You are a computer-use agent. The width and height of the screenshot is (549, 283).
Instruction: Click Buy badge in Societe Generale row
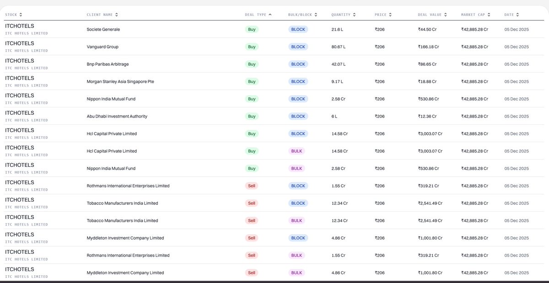point(252,29)
